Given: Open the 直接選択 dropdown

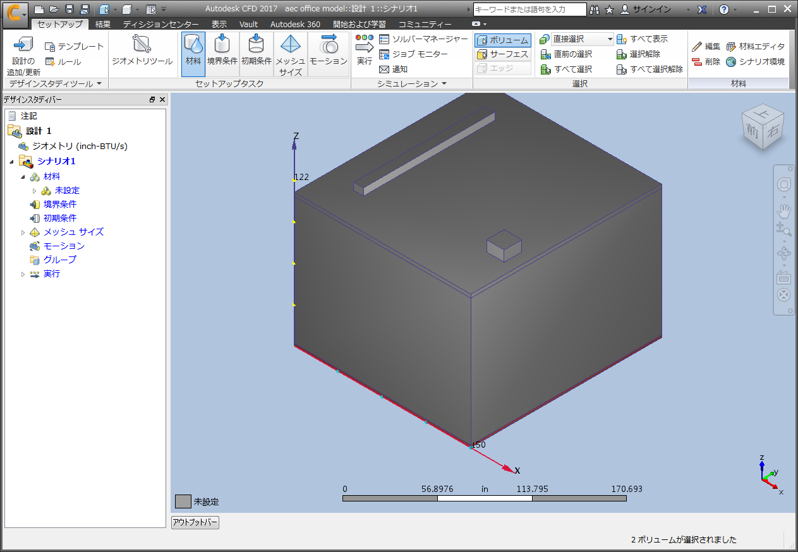Looking at the screenshot, I should [x=582, y=39].
